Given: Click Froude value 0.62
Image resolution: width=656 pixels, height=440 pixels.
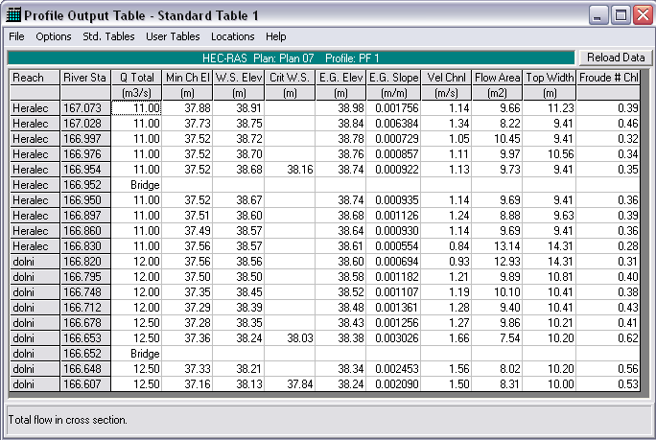Looking at the screenshot, I should tap(609, 338).
